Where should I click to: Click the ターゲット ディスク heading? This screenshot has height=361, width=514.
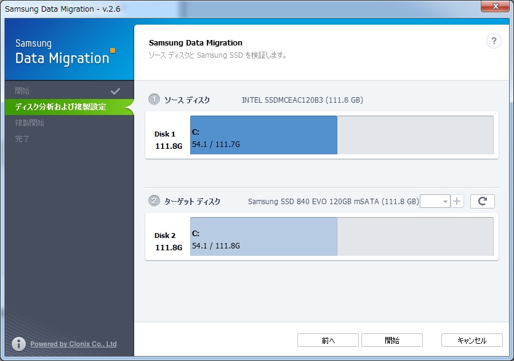pos(192,202)
